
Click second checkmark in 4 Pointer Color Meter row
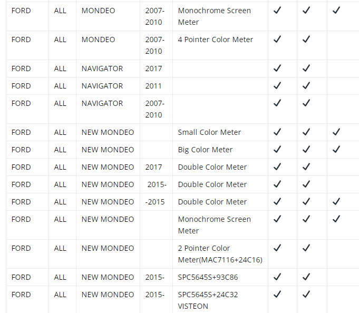[306, 40]
